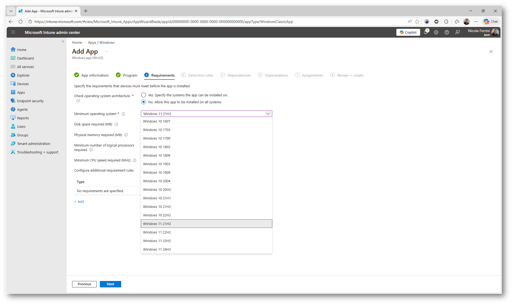Image resolution: width=513 pixels, height=305 pixels.
Task: Switch to the Program wizard step
Action: [130, 75]
